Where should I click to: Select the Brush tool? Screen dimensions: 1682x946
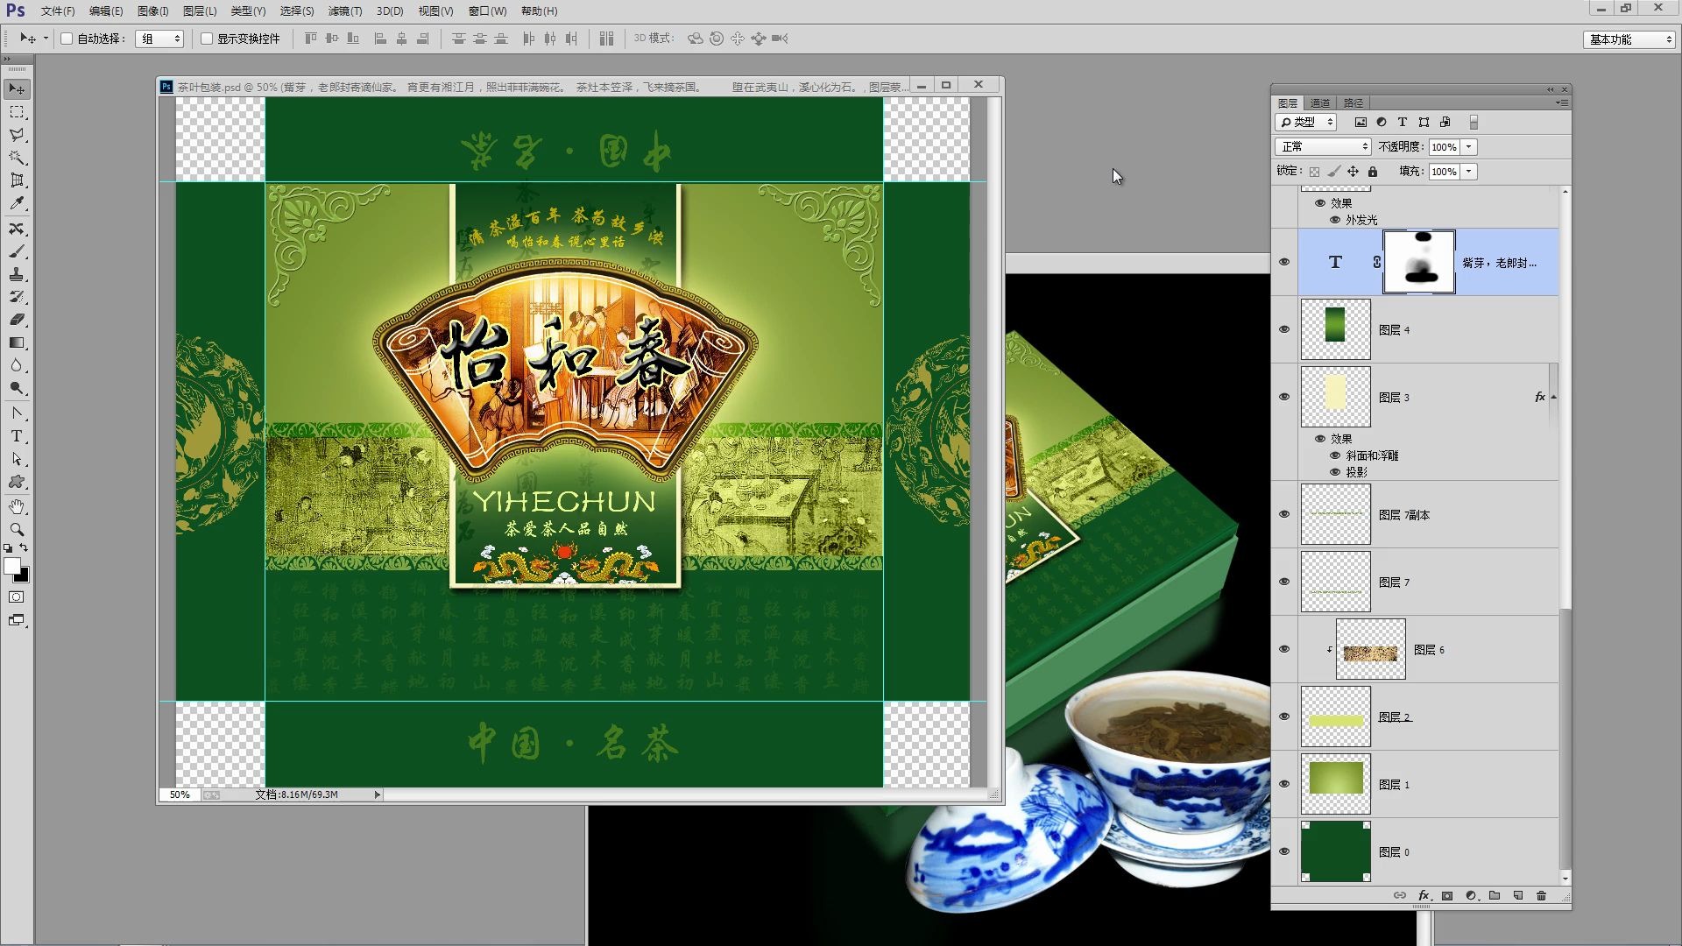pyautogui.click(x=17, y=251)
